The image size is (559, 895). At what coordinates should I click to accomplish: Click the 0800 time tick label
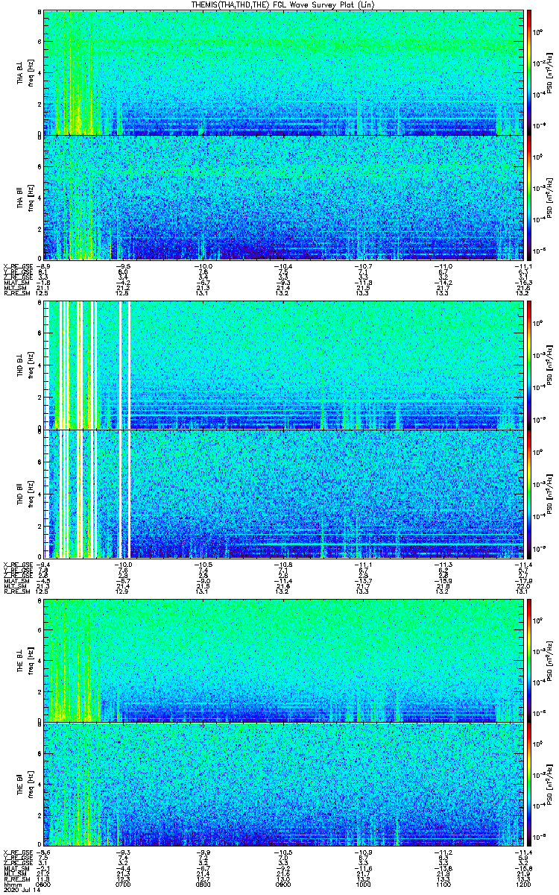tap(203, 884)
